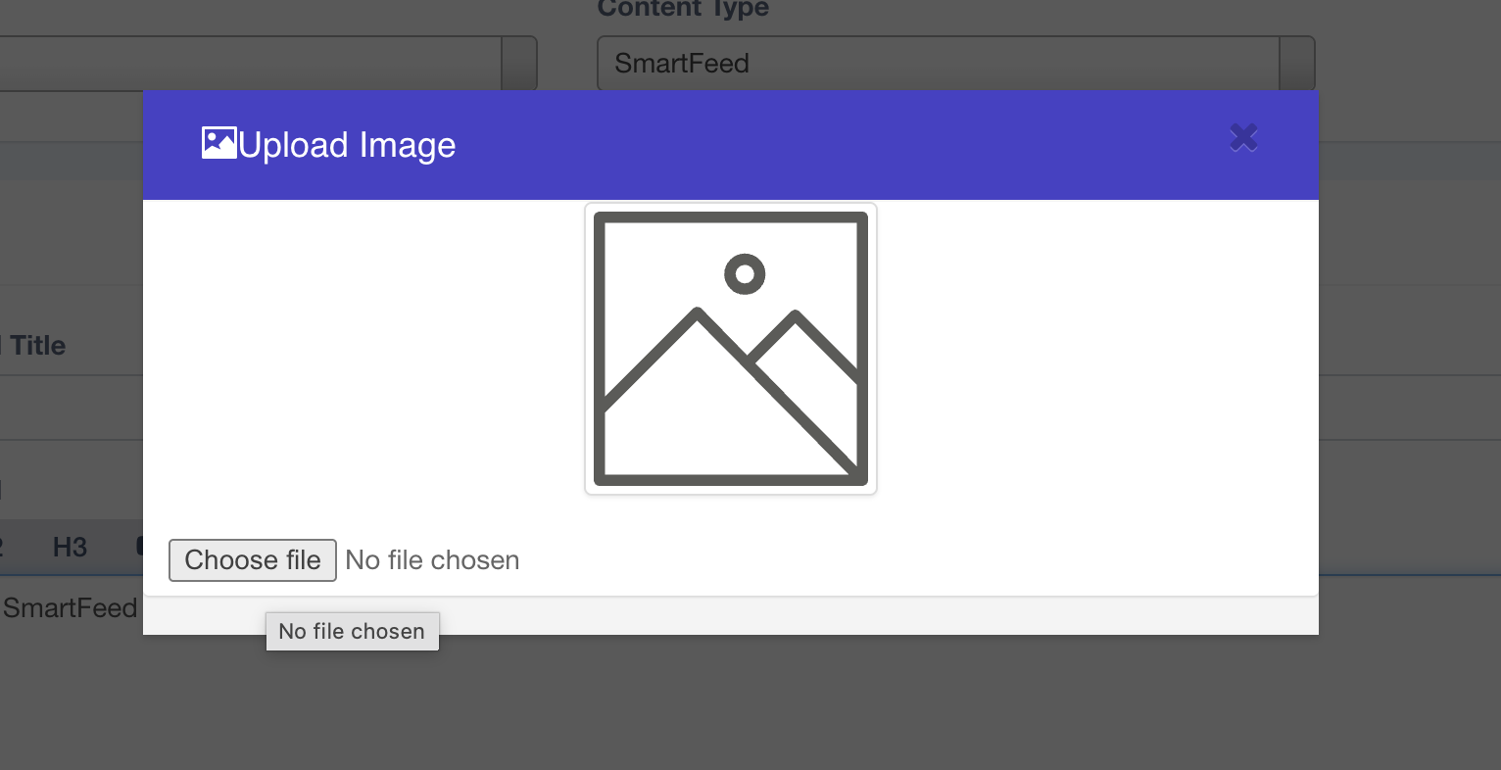1501x770 pixels.
Task: Open the Content Type SmartFeed dropdown
Action: pos(956,64)
